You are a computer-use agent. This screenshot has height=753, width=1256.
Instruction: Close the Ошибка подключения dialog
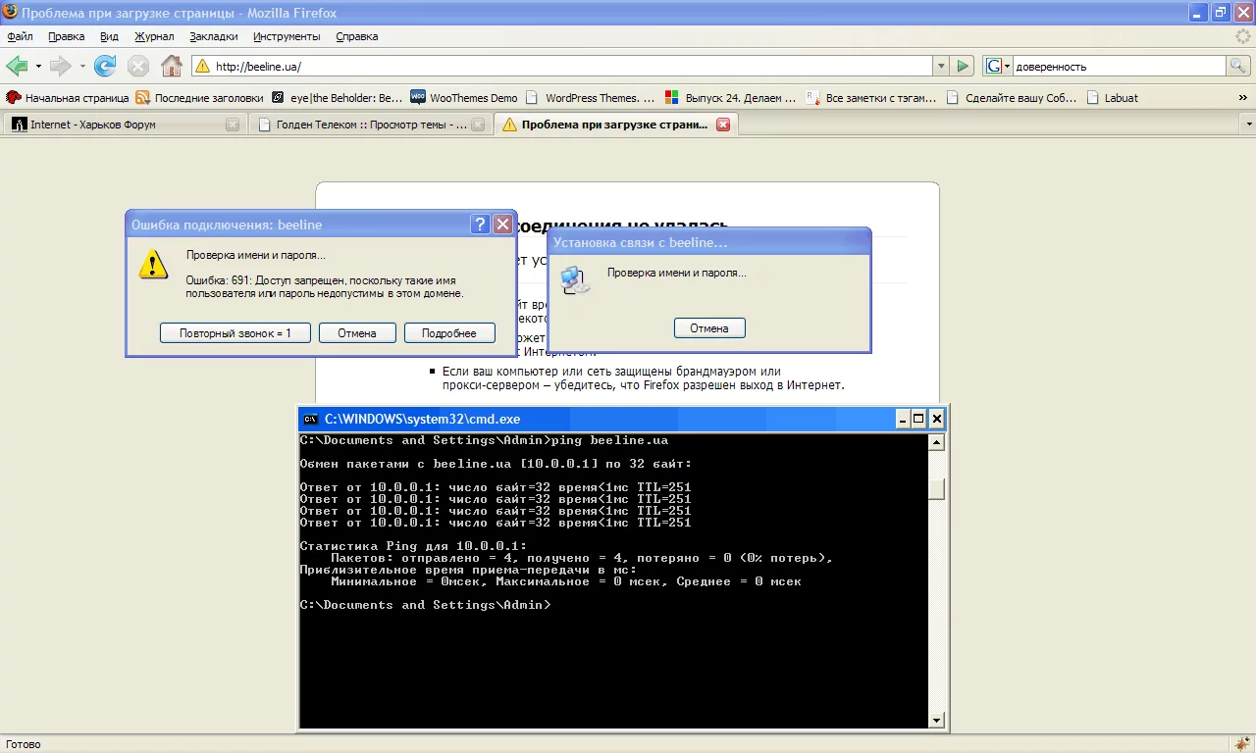coord(502,225)
